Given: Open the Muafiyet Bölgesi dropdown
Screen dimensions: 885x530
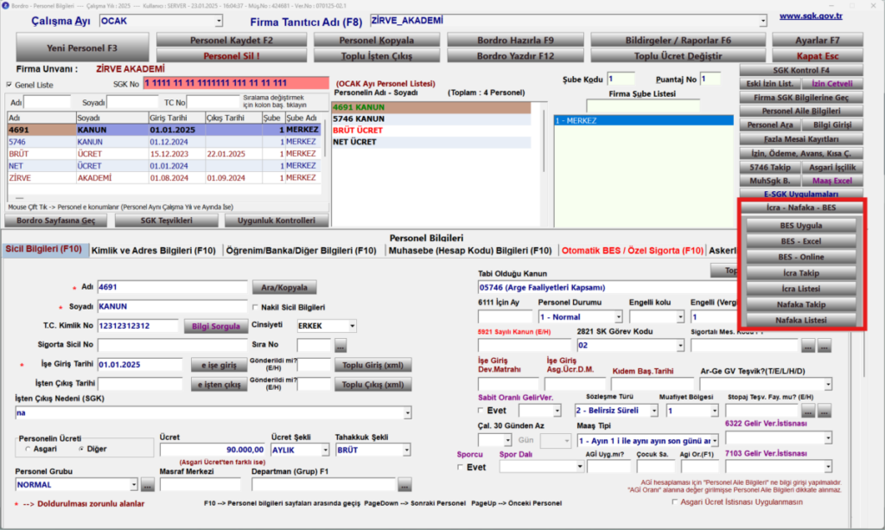Looking at the screenshot, I should point(715,411).
